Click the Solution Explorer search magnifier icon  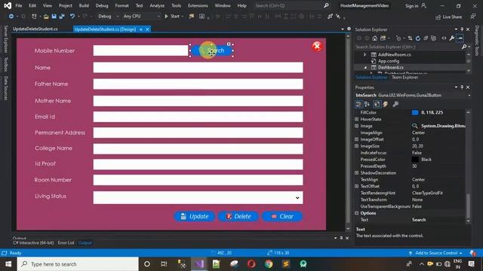[464, 47]
